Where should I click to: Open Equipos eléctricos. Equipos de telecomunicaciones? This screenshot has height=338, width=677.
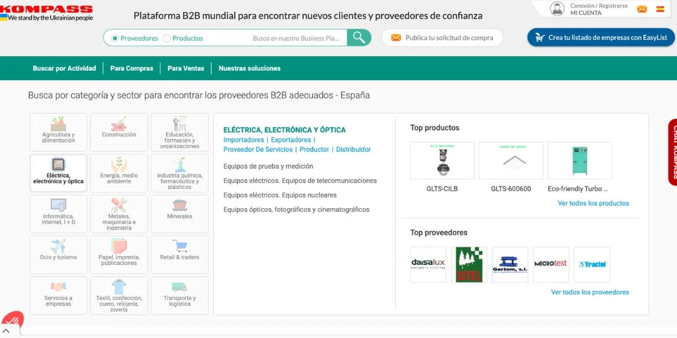[x=300, y=180]
